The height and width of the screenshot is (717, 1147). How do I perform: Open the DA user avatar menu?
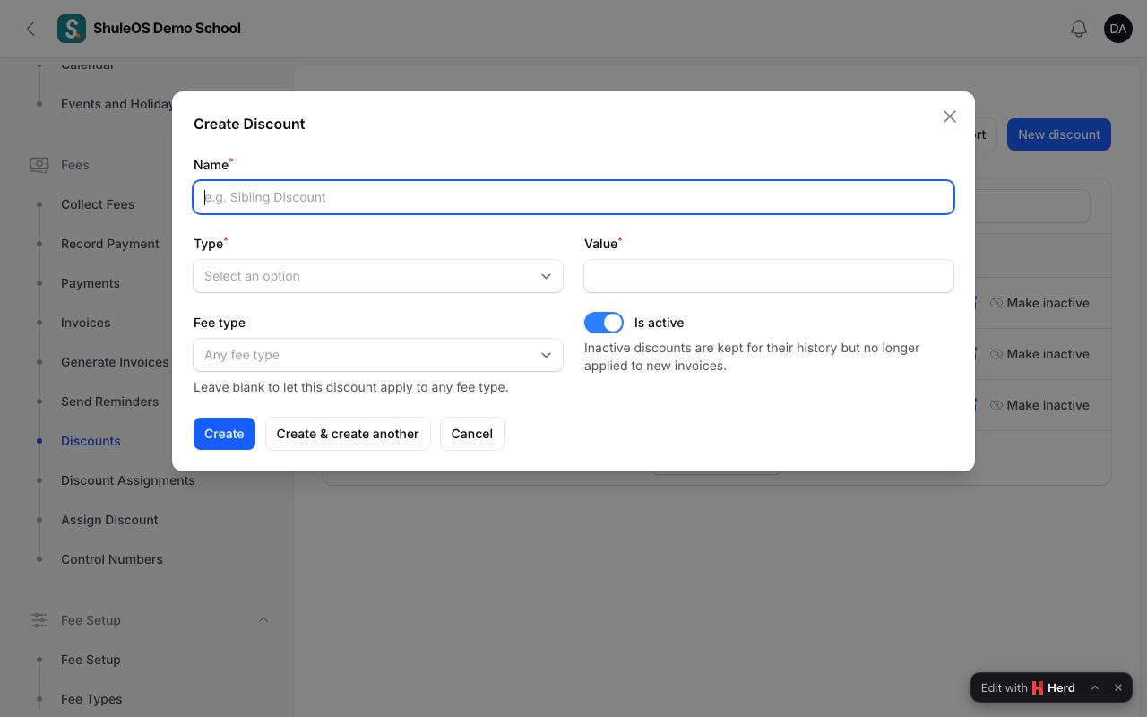1118,29
